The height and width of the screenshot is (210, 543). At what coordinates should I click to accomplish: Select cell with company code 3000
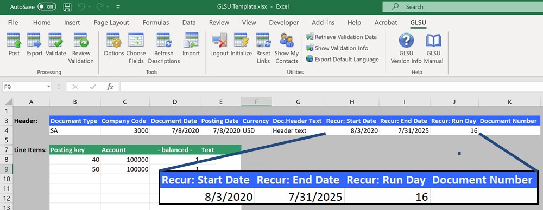pyautogui.click(x=125, y=130)
